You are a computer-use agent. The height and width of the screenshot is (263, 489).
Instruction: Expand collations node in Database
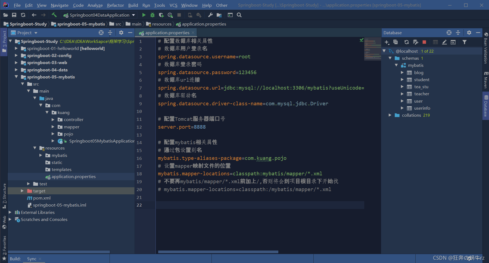click(x=390, y=115)
